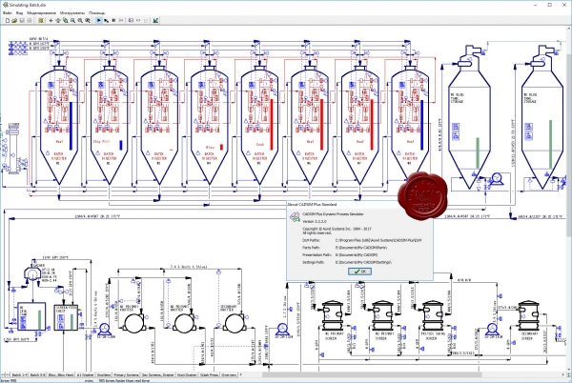
Task: Click the Run simulation play button
Action: (99, 21)
